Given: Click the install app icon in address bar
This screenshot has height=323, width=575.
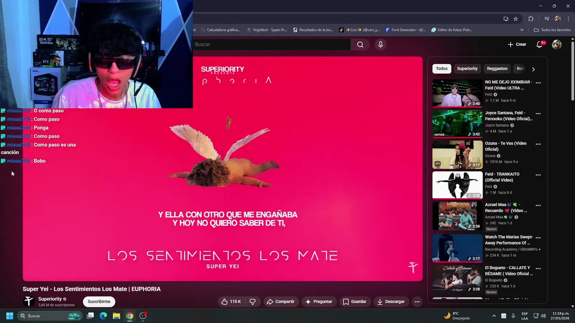Looking at the screenshot, I should tap(506, 19).
